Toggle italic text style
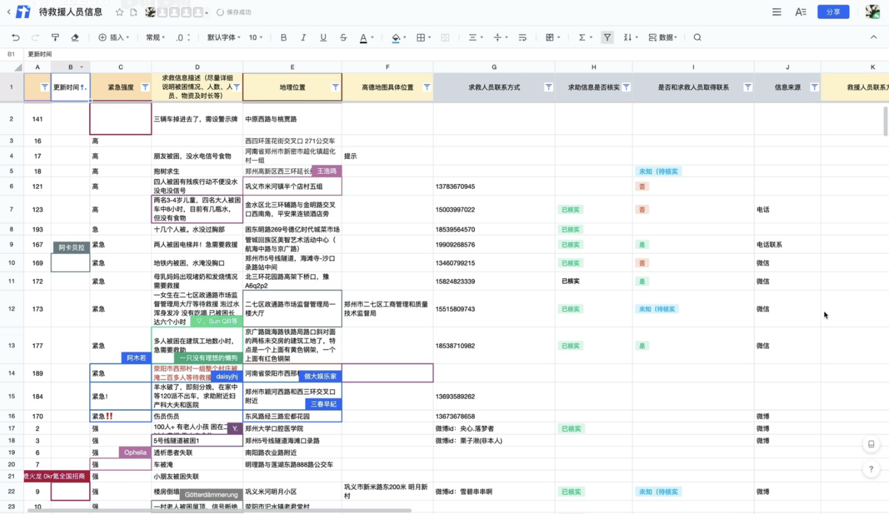889x514 pixels. pos(303,37)
